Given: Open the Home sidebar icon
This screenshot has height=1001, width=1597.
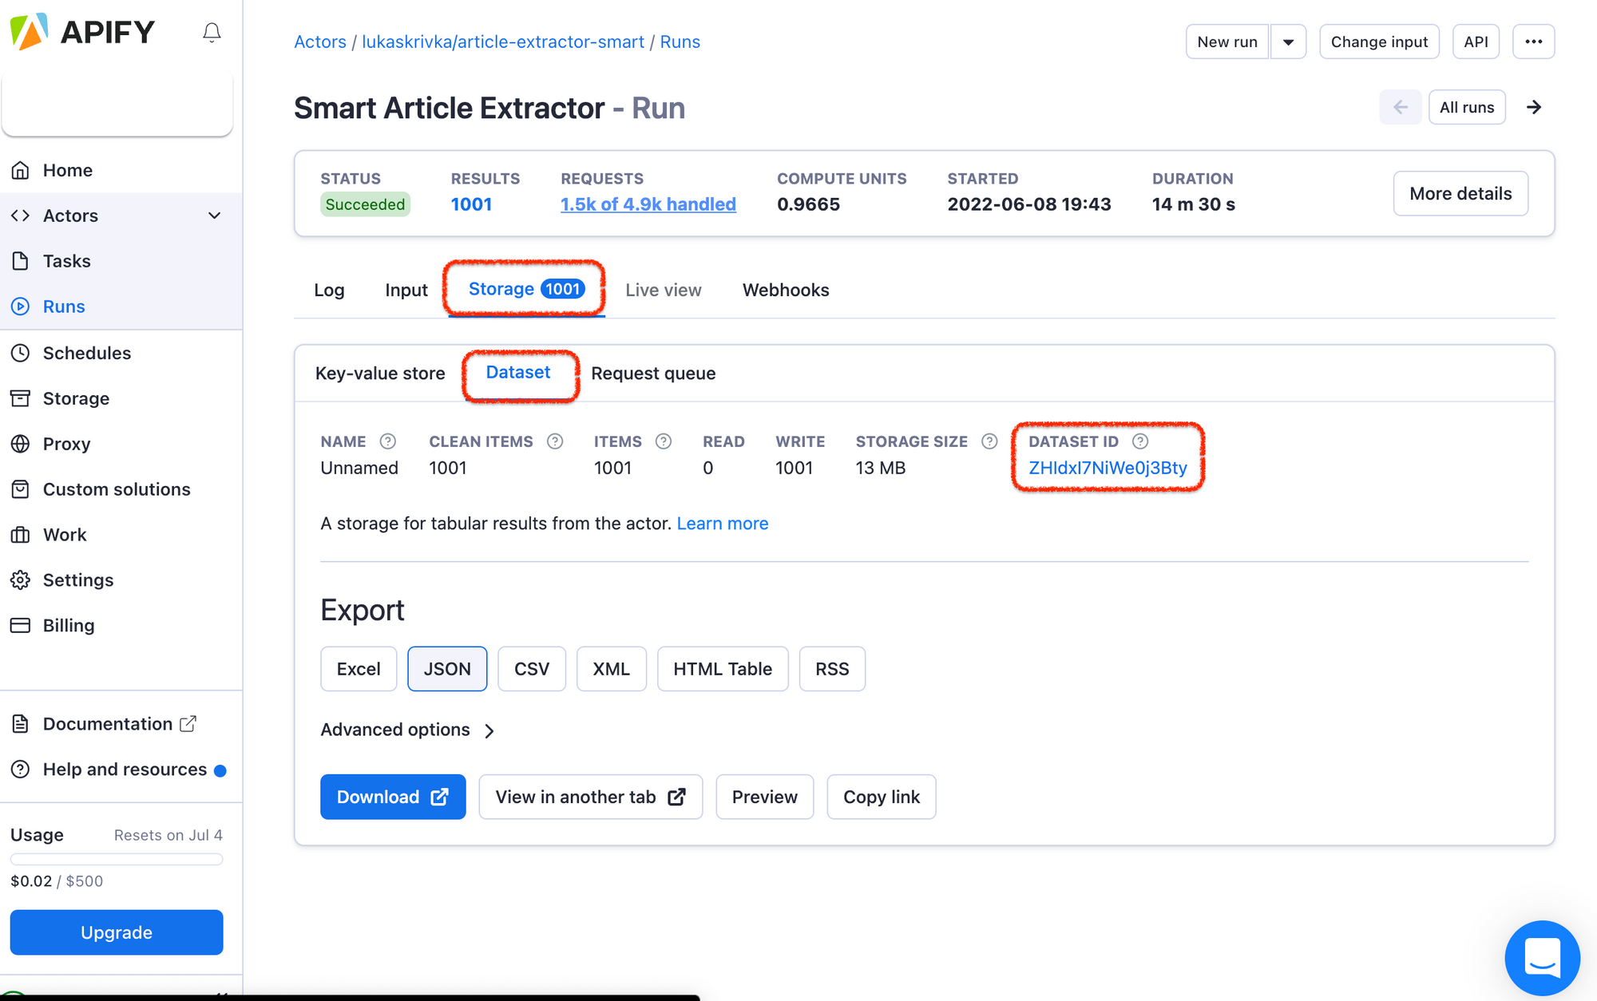Looking at the screenshot, I should pyautogui.click(x=21, y=170).
